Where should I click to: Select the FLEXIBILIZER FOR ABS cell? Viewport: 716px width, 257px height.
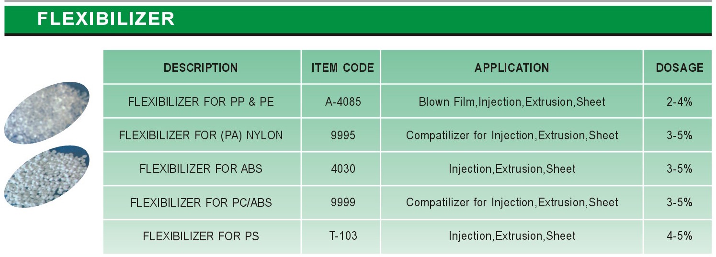201,169
